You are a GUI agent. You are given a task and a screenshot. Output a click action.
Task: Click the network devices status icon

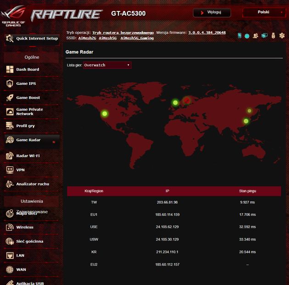click(x=265, y=35)
